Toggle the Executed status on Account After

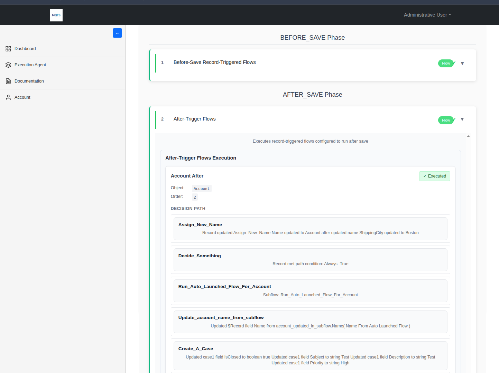coord(434,176)
